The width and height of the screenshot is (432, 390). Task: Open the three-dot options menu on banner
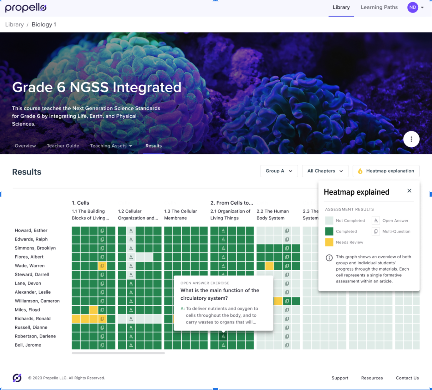[411, 139]
